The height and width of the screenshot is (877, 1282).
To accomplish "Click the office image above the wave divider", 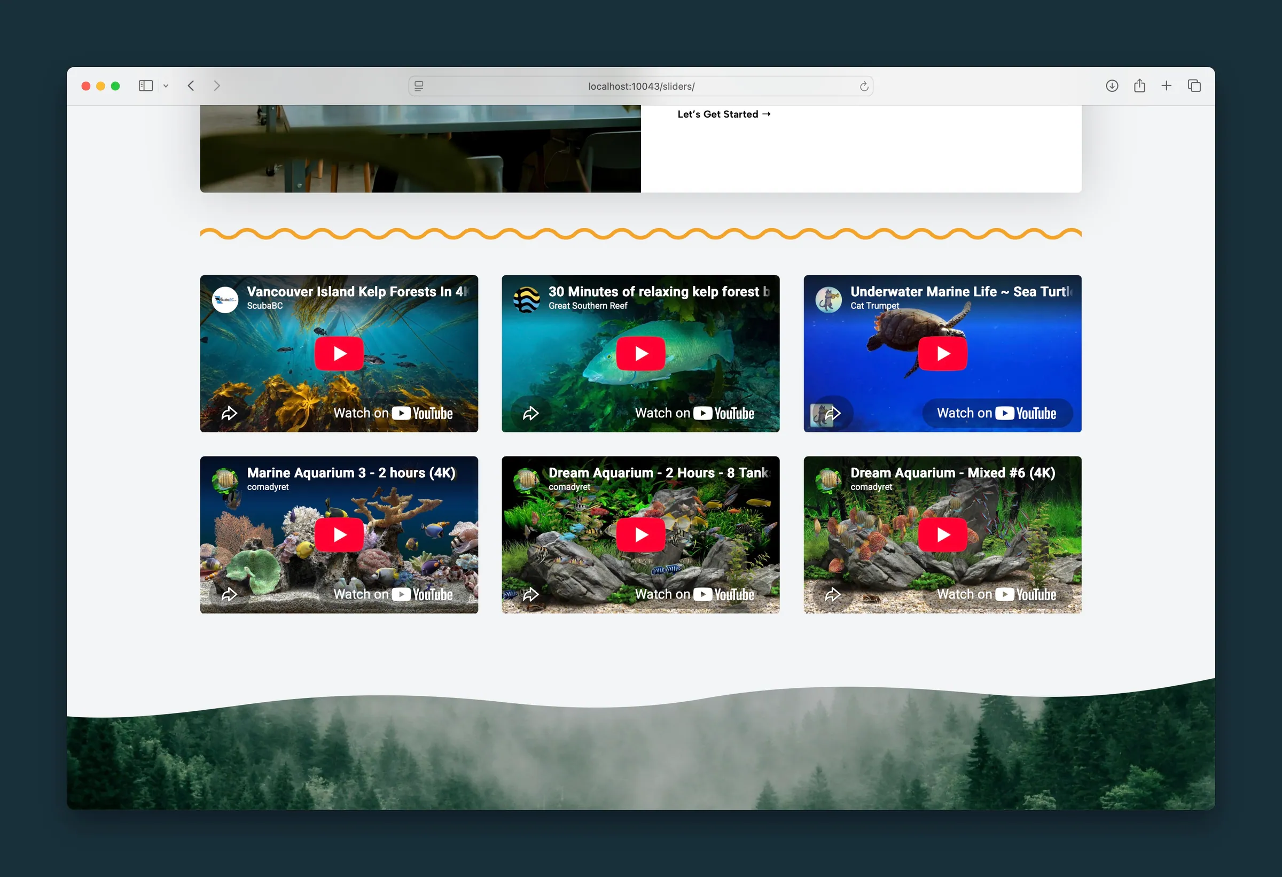I will 420,149.
